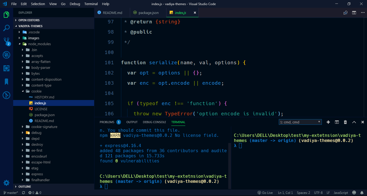Open package.json in the cookie folder

coord(54,115)
